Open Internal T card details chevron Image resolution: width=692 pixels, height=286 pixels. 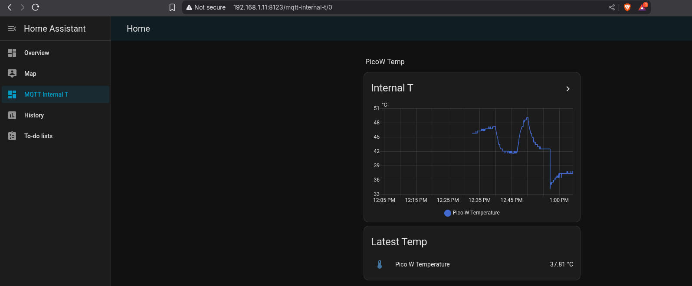pos(568,89)
